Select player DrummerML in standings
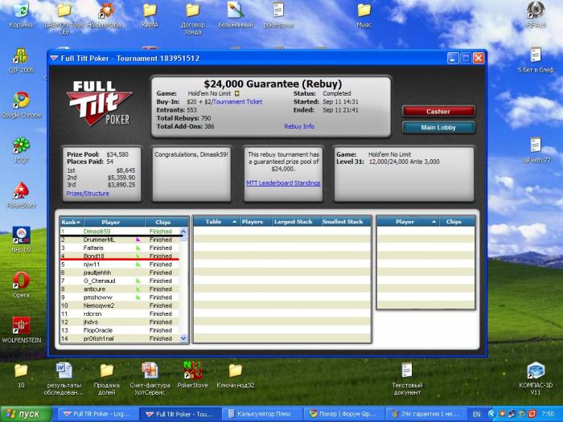Screen dimensions: 563x422 click(x=120, y=240)
